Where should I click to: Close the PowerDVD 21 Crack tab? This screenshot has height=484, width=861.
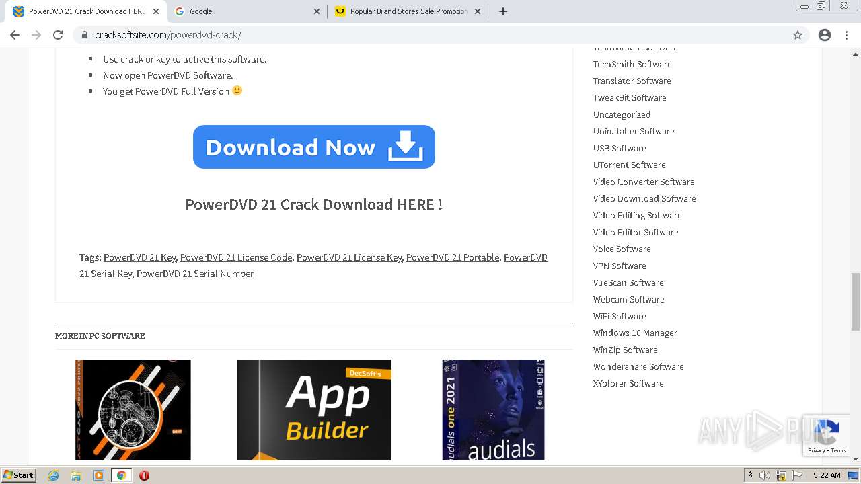pyautogui.click(x=155, y=11)
